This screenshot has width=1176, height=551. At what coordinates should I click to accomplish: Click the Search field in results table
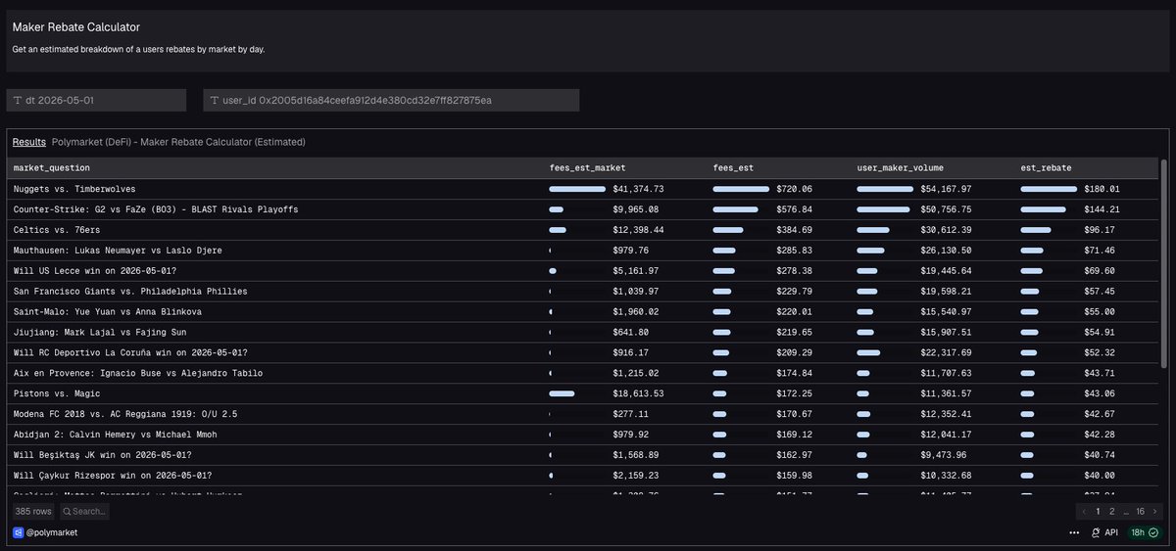(83, 511)
